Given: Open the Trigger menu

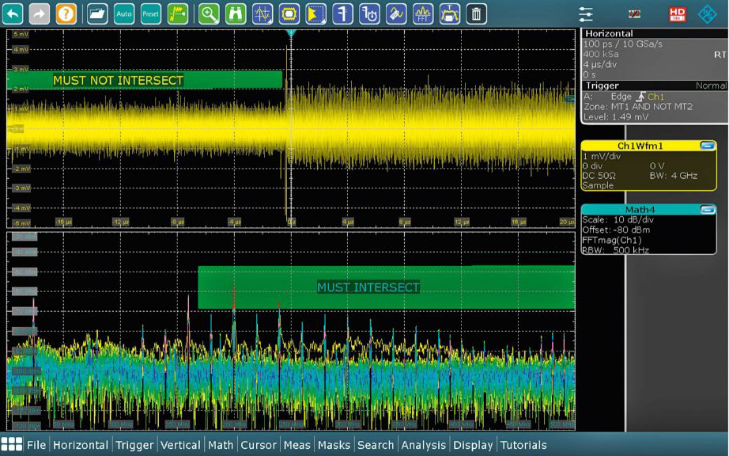Looking at the screenshot, I should pos(134,445).
